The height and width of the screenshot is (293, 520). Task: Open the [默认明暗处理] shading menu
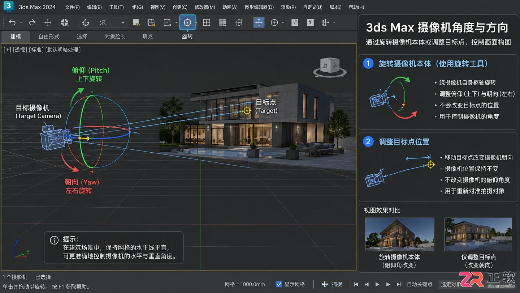[62, 50]
